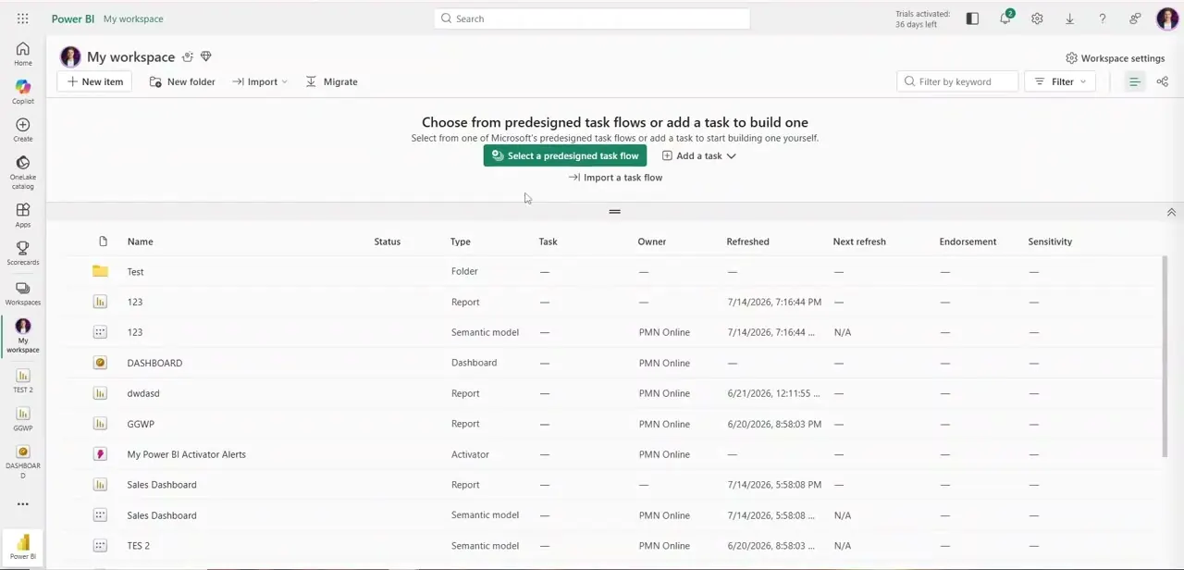Viewport: 1184px width, 570px height.
Task: Click the premium diamond icon beside My workspace
Action: (206, 57)
